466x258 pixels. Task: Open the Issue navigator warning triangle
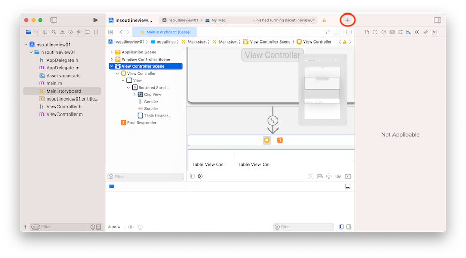(62, 32)
